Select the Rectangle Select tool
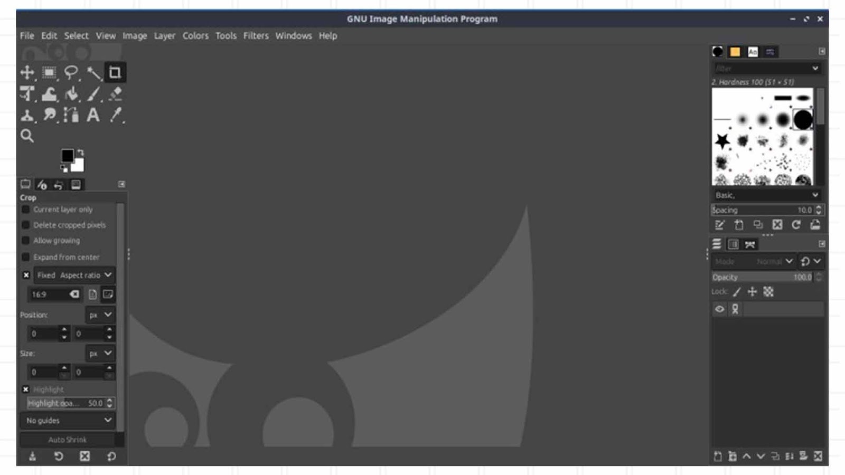This screenshot has width=845, height=475. [49, 72]
